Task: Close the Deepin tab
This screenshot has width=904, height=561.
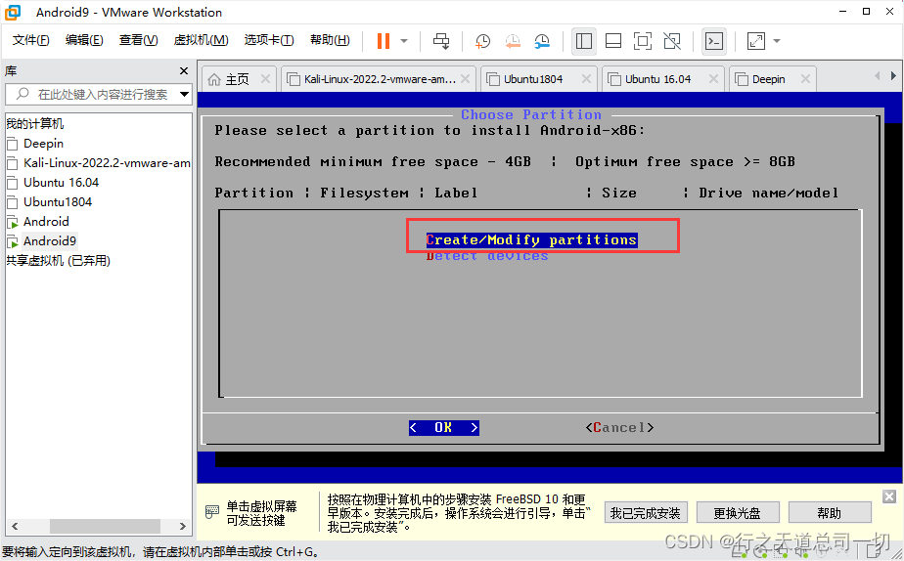Action: coord(805,79)
